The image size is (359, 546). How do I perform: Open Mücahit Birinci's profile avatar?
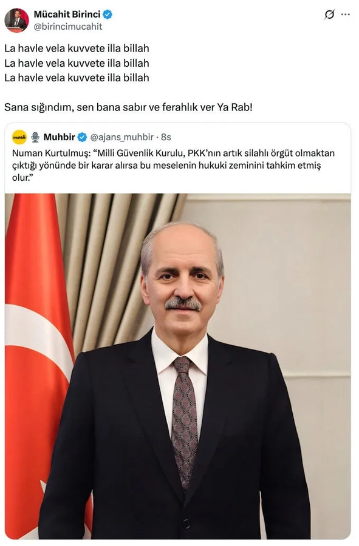(x=16, y=20)
